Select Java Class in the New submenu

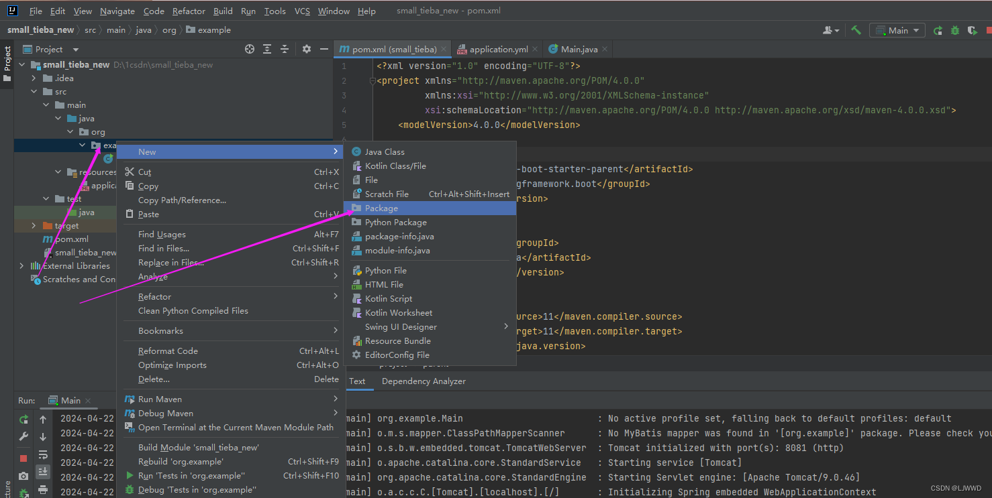(430, 152)
